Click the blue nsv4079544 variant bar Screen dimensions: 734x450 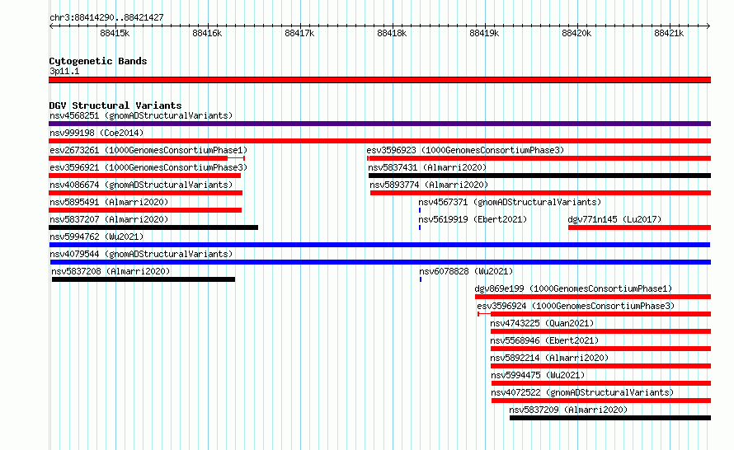click(379, 262)
